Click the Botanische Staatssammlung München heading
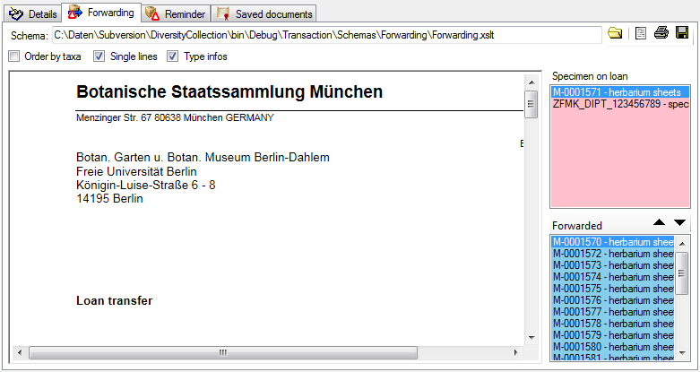The width and height of the screenshot is (700, 372). click(x=229, y=92)
